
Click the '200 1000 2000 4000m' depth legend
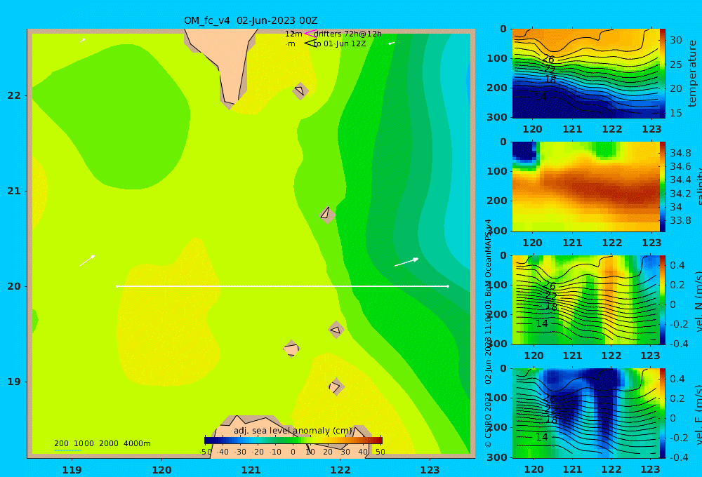point(102,443)
